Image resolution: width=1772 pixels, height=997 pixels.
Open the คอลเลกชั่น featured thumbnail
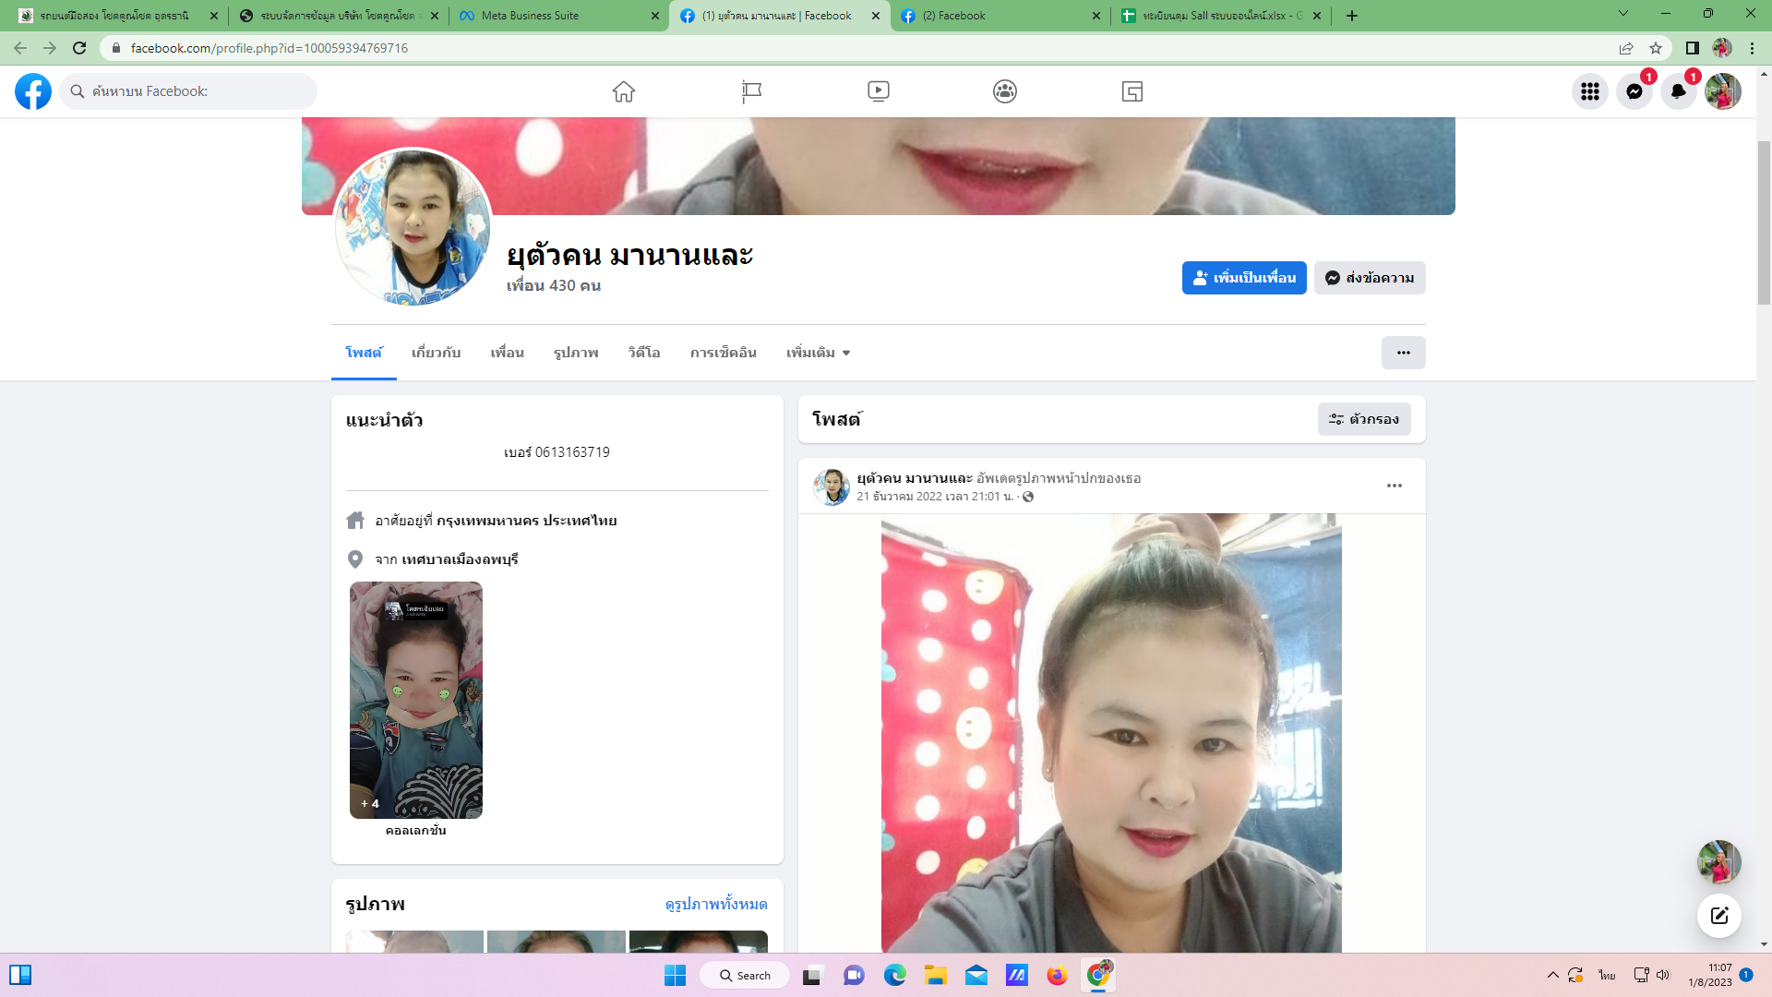click(x=415, y=700)
